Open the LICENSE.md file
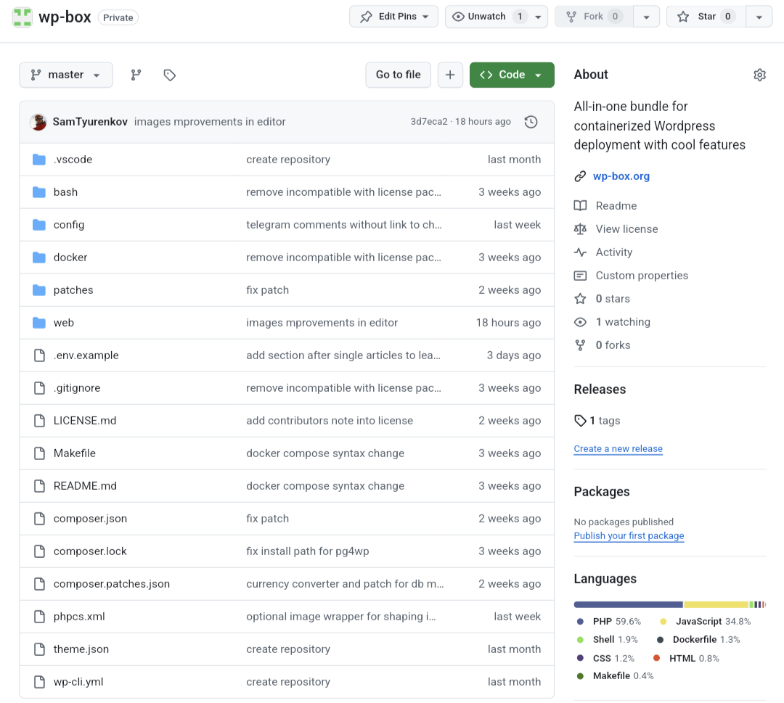 pos(84,421)
